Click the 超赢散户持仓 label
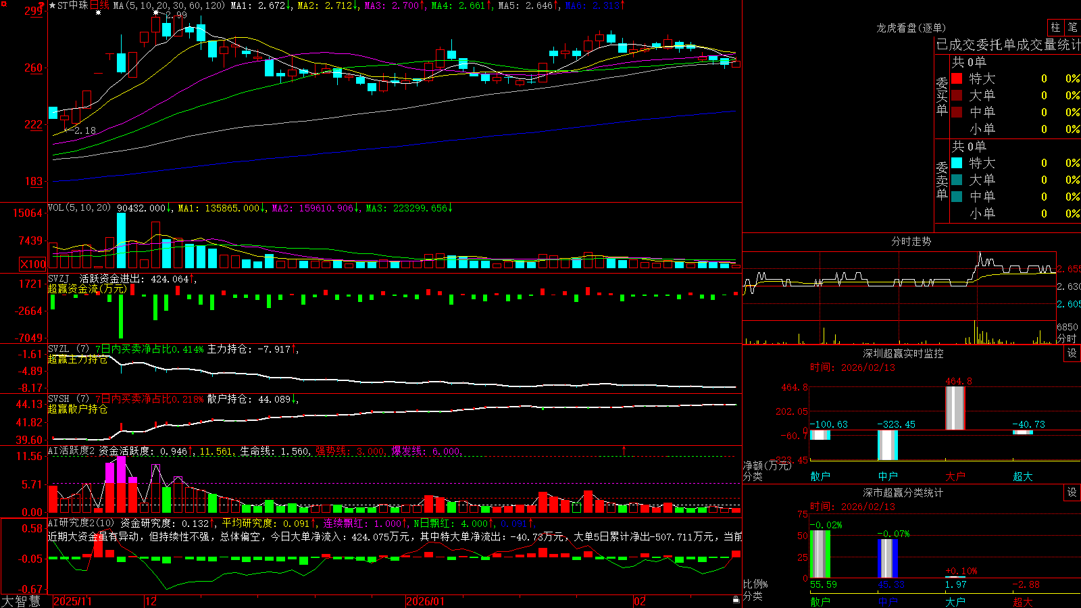This screenshot has width=1081, height=608. [78, 409]
